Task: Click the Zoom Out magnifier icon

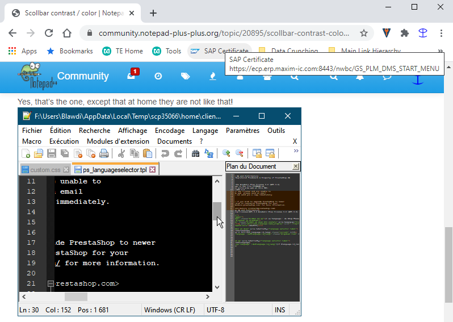Action: (x=239, y=153)
